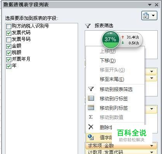Click the grid icon beside 移动到列标签

point(91,107)
